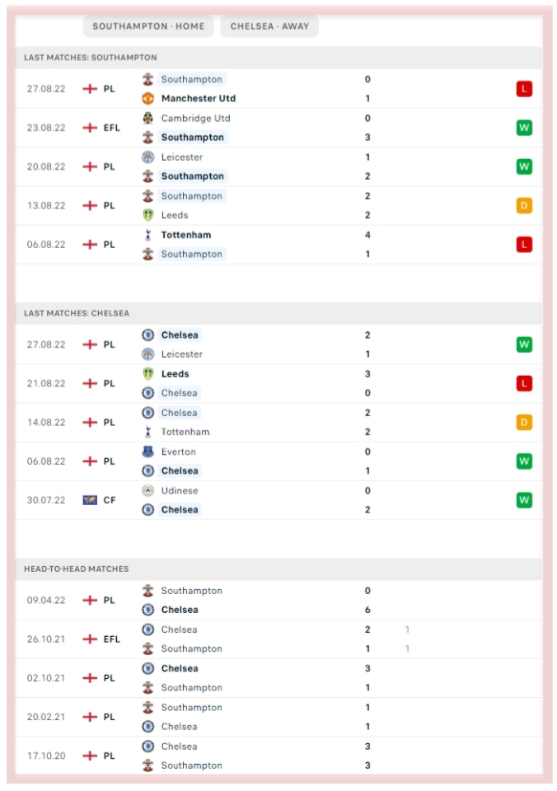Screen dimensions: 557x791
Task: Click the red L badge for Southampton vs Manchester Utd
Action: 524,89
